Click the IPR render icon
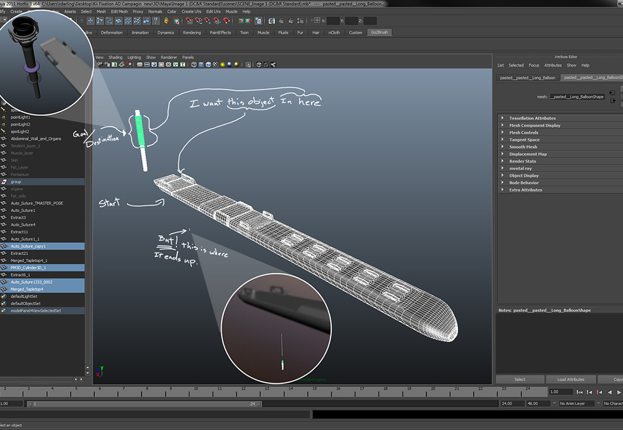Viewport: 623px width, 430px height. click(x=291, y=21)
